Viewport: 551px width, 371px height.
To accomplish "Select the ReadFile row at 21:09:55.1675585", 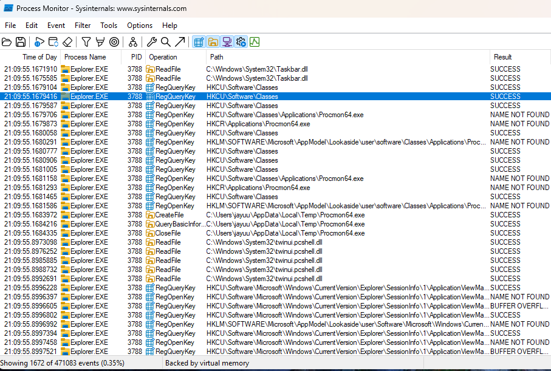I will click(x=276, y=78).
